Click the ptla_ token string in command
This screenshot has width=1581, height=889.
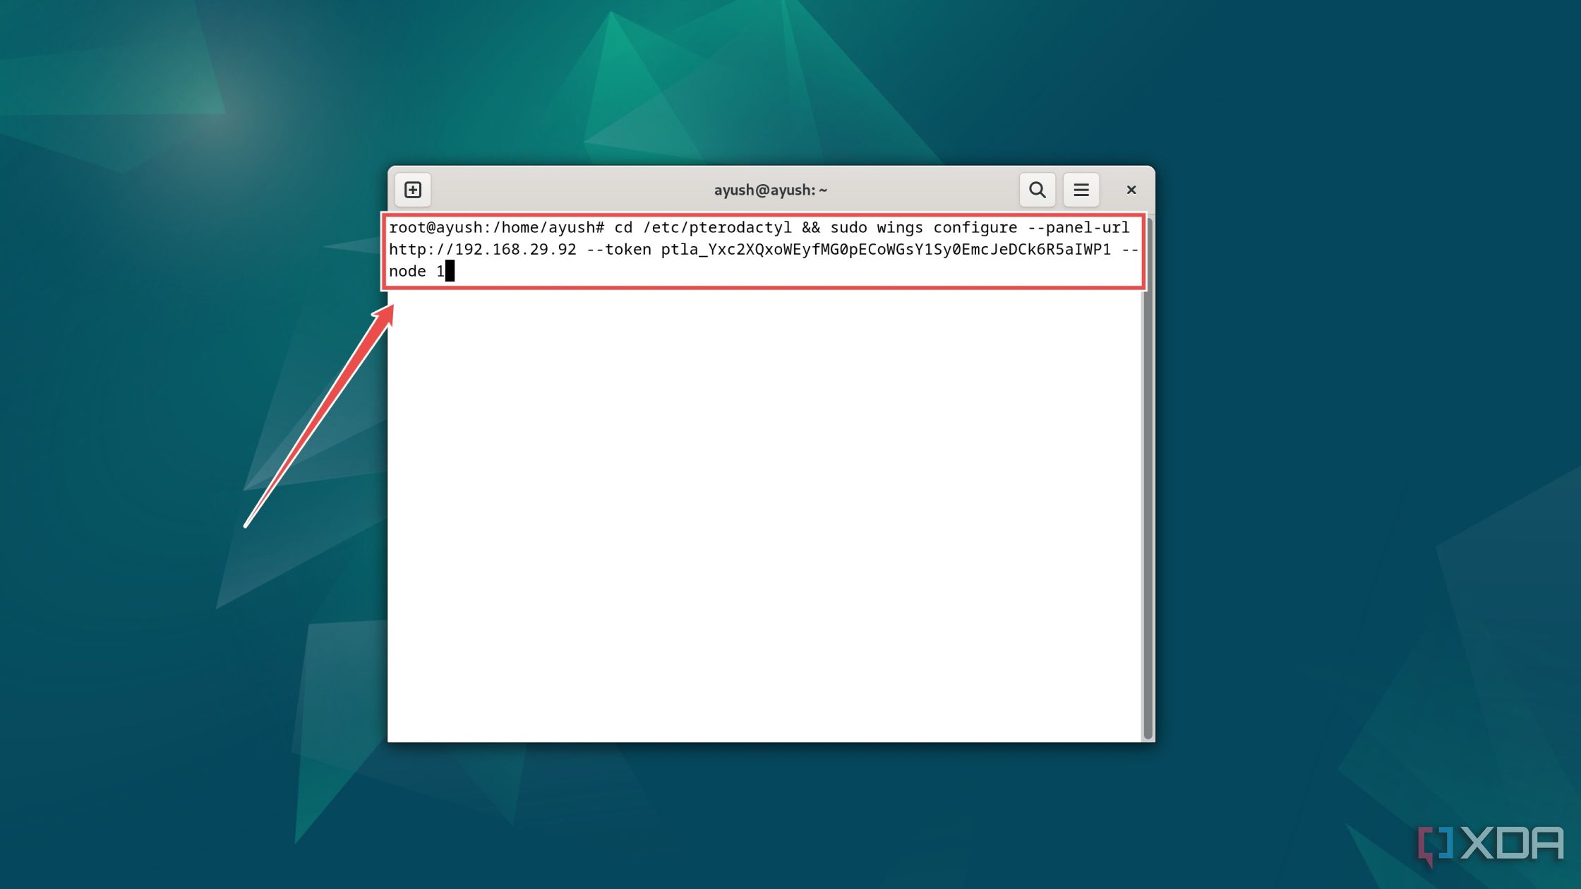coord(886,250)
